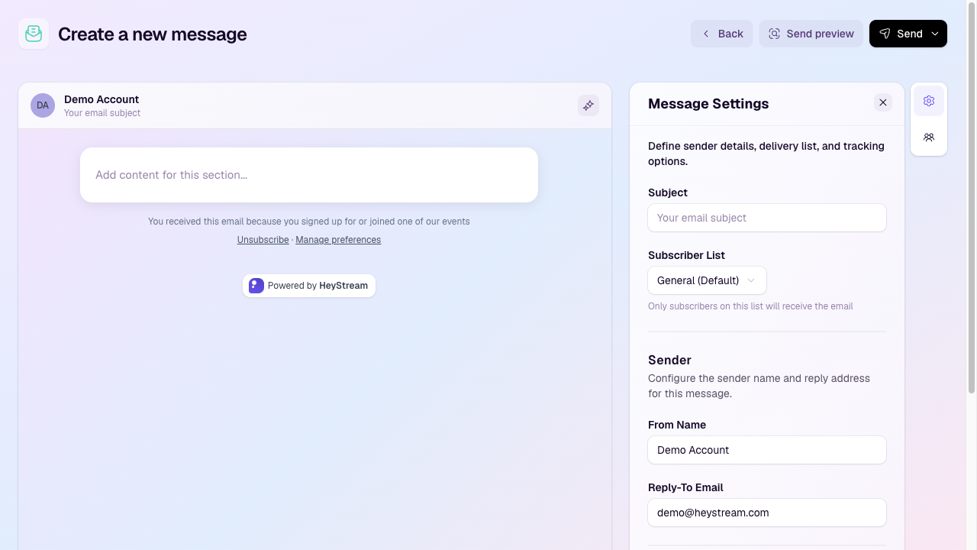Click the Subject input field
Viewport: 977px width, 550px height.
pos(767,218)
